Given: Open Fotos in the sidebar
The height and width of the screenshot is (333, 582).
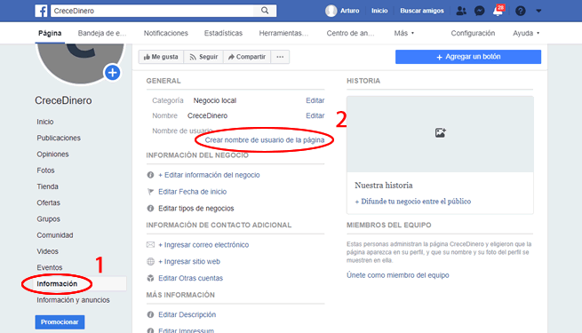Looking at the screenshot, I should (45, 170).
